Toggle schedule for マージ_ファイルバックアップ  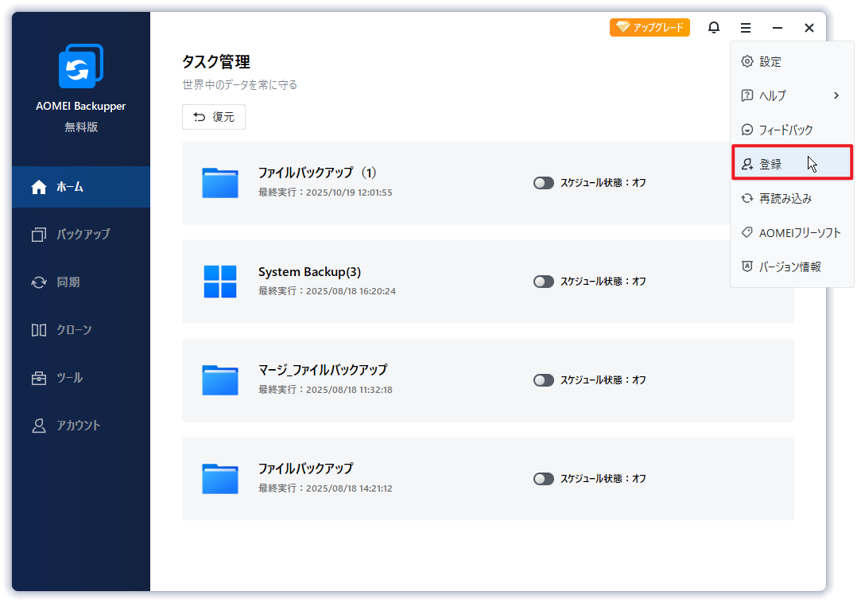544,379
